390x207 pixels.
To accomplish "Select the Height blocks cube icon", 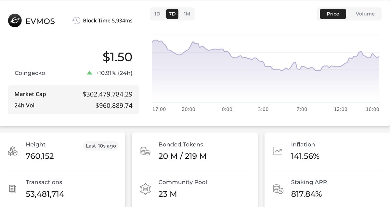I will [x=12, y=151].
